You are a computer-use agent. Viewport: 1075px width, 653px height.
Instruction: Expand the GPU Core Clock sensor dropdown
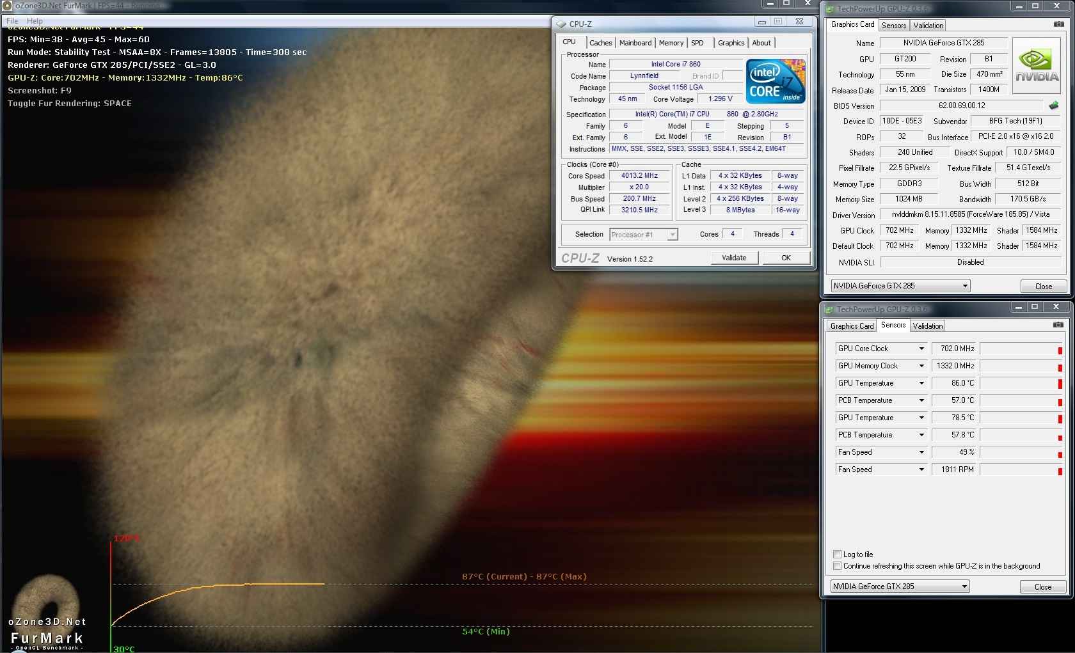pos(921,349)
